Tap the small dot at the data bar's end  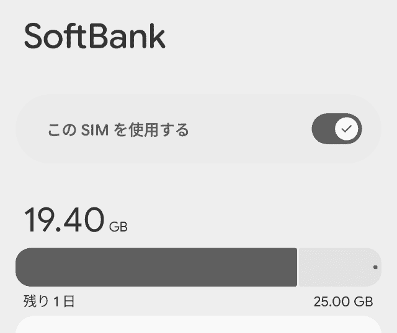click(x=375, y=267)
